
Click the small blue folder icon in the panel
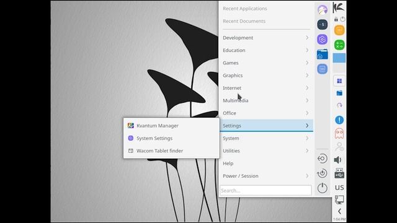click(x=339, y=93)
